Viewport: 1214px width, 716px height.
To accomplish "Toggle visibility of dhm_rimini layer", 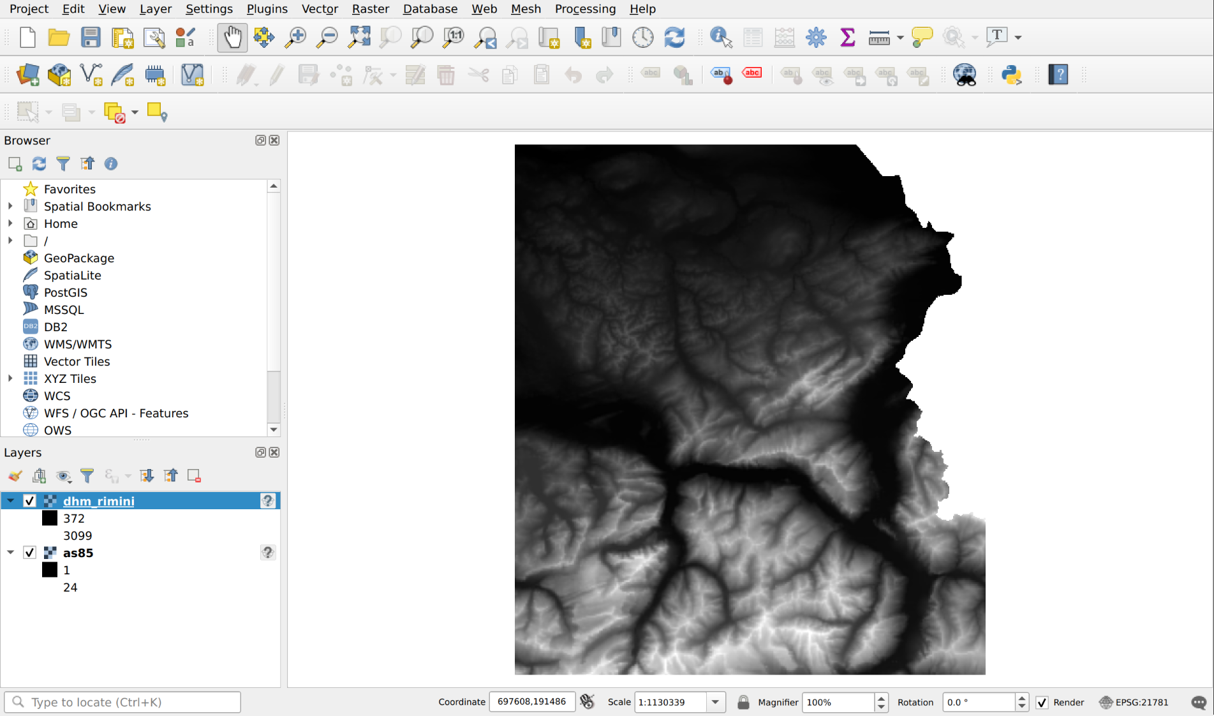I will point(29,501).
